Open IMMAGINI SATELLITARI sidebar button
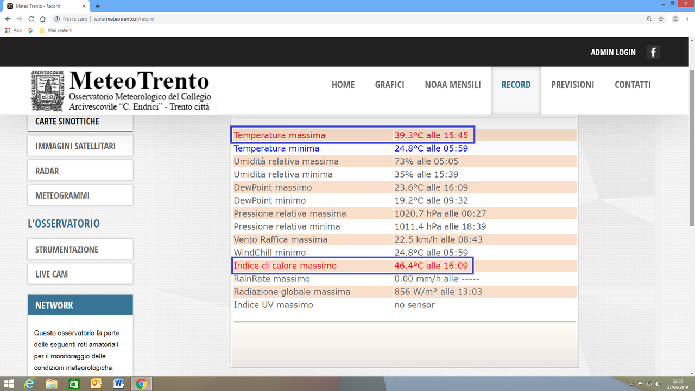The image size is (695, 391). [80, 146]
